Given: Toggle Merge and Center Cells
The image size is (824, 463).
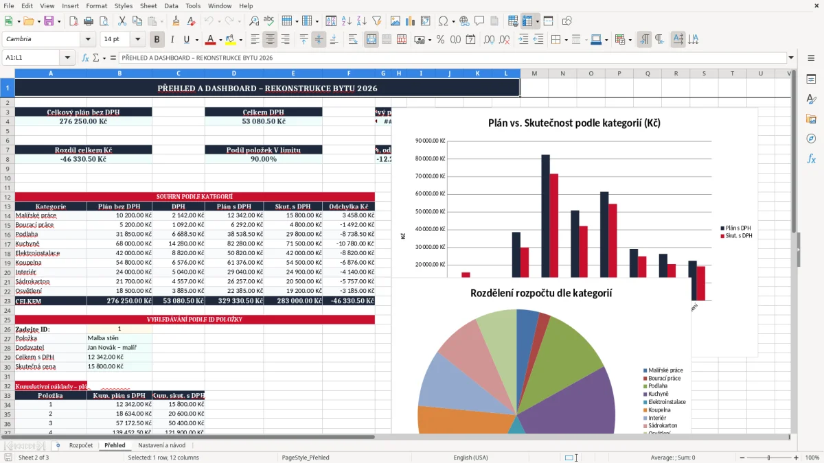Looking at the screenshot, I should coord(371,40).
